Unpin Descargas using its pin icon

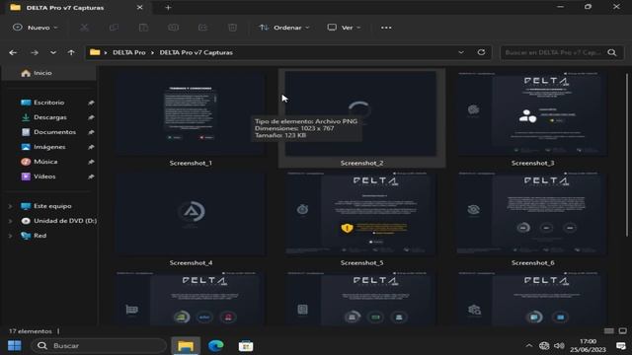tap(91, 117)
